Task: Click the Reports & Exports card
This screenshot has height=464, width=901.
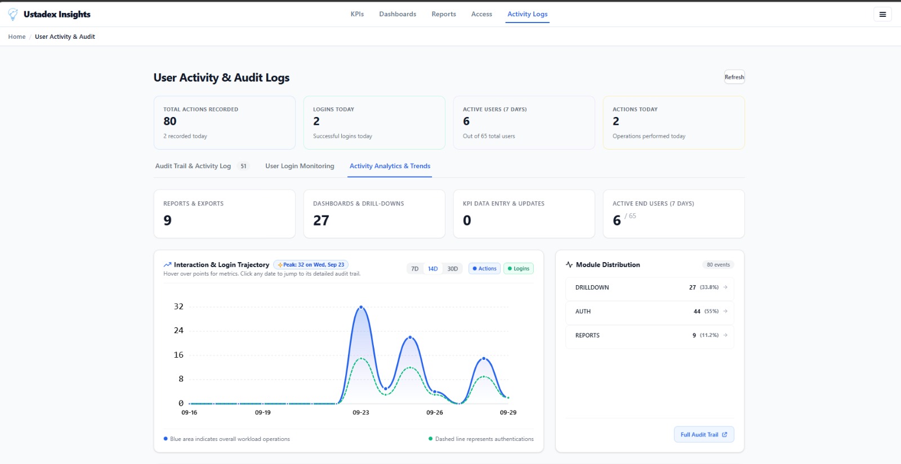Action: click(x=225, y=214)
